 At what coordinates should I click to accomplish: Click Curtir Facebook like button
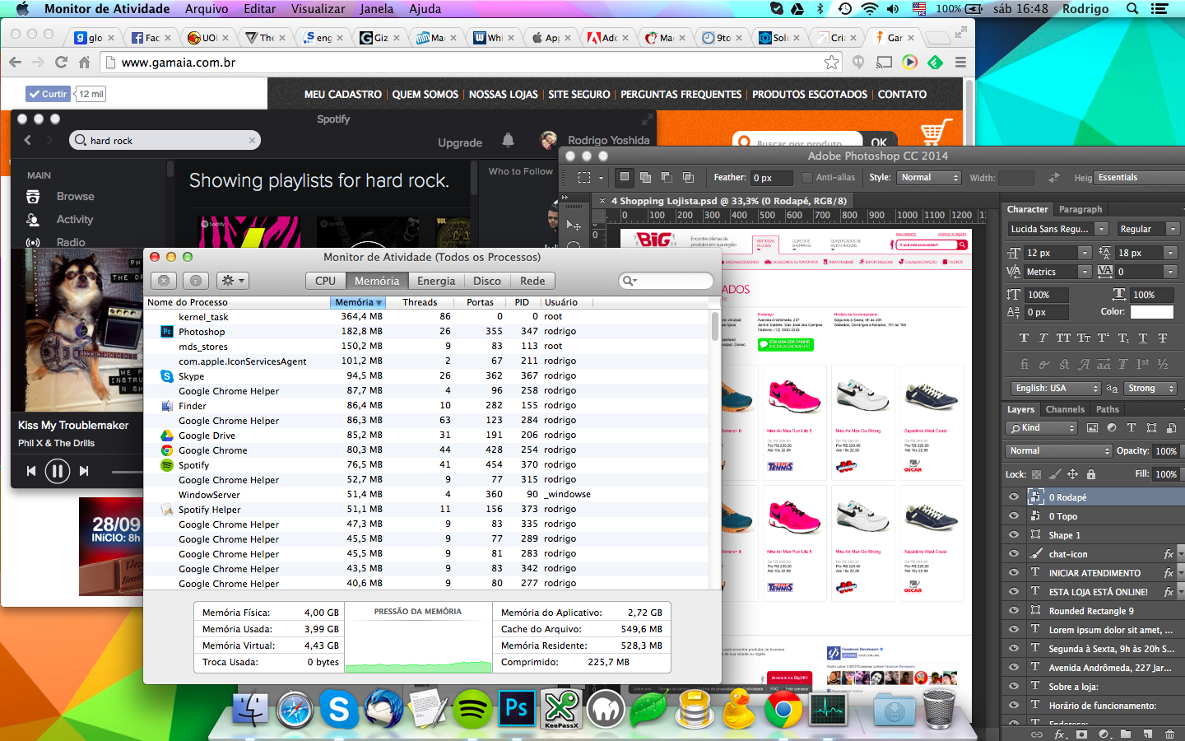point(47,94)
